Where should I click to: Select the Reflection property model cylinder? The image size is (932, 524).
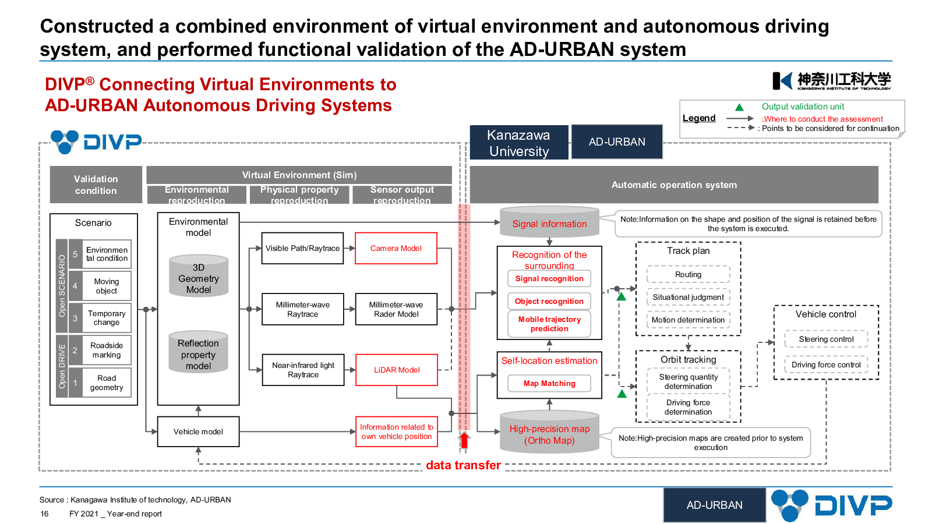(199, 352)
